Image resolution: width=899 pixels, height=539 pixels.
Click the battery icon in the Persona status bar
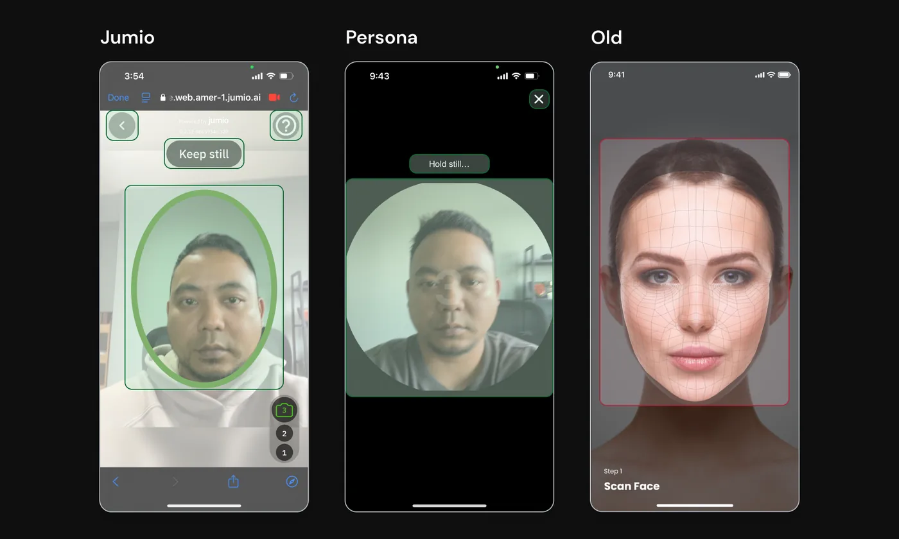[532, 76]
